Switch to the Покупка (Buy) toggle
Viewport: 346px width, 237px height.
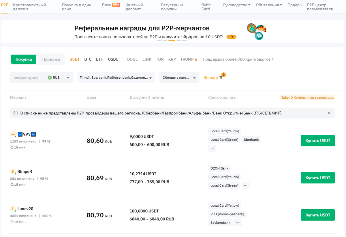24,59
